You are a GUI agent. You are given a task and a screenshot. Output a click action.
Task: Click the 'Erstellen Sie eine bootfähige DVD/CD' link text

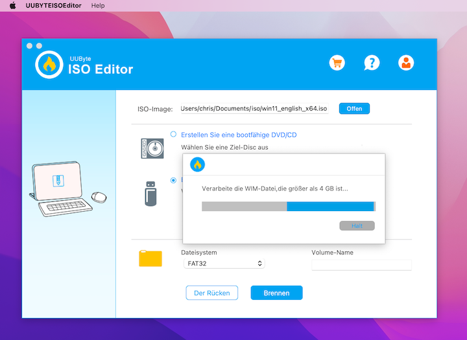[239, 135]
